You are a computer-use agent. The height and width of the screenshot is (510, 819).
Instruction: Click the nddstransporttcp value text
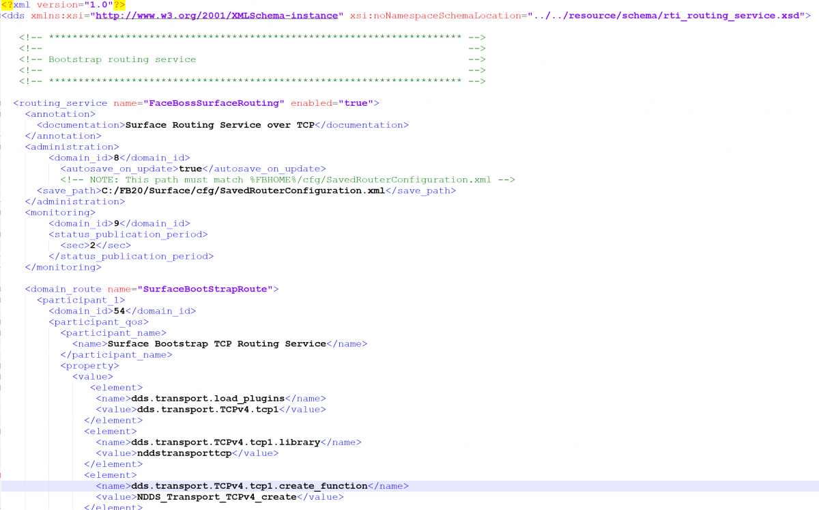[x=185, y=453]
